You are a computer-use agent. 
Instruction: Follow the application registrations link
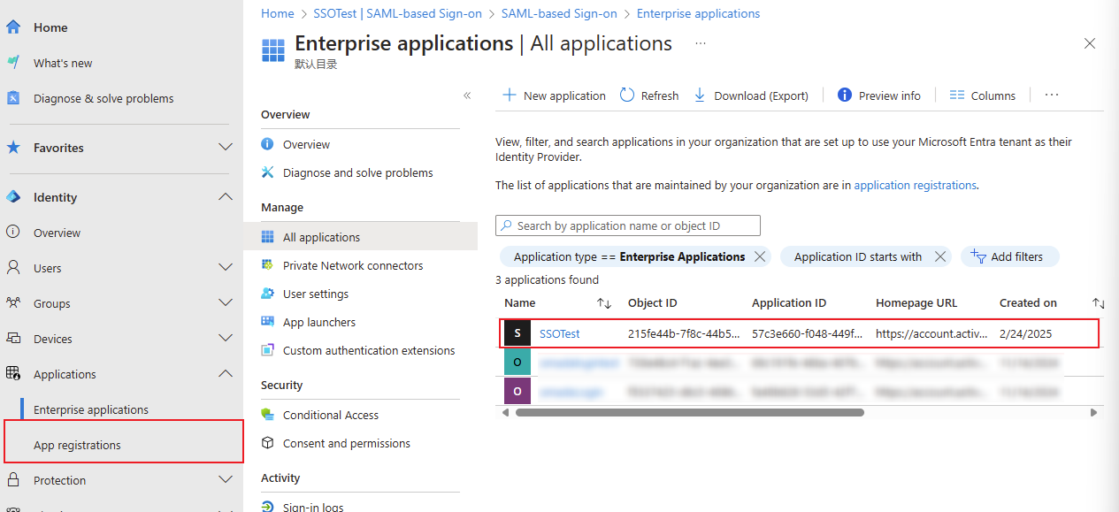(915, 185)
